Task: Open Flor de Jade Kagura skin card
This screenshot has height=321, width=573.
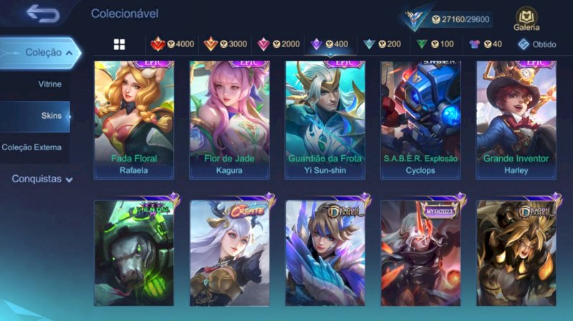Action: tap(229, 120)
